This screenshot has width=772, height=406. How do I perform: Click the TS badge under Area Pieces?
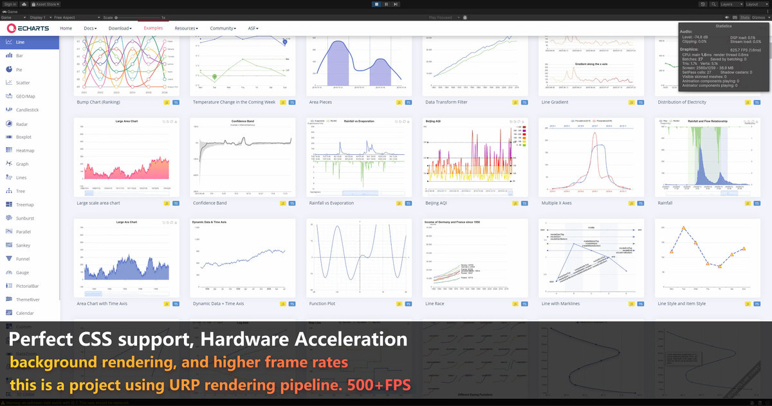click(x=409, y=102)
